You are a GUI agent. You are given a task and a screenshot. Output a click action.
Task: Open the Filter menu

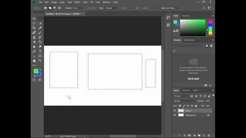pos(85,2)
